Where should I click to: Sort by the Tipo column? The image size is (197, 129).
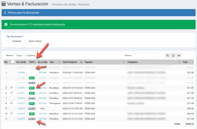click(55, 62)
